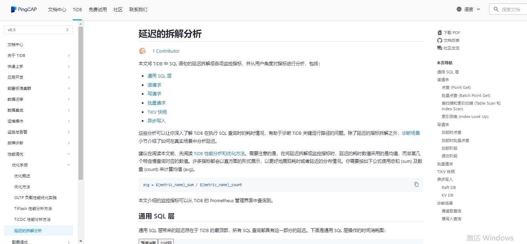
Task: Jump to 慢读取查询 section
Action: tap(451, 211)
